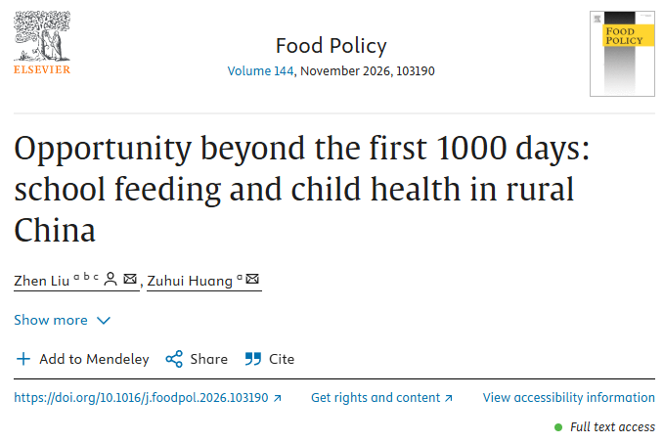Click the arrow icon after Get rights and content
This screenshot has height=443, width=664.
[x=449, y=398]
